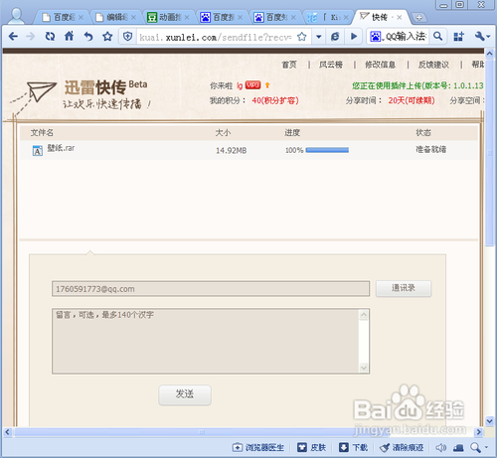The width and height of the screenshot is (497, 458).
Task: Click the 准备就绪 status text
Action: (x=430, y=149)
